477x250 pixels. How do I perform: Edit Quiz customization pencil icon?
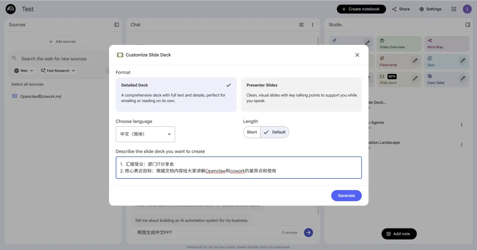(x=462, y=61)
